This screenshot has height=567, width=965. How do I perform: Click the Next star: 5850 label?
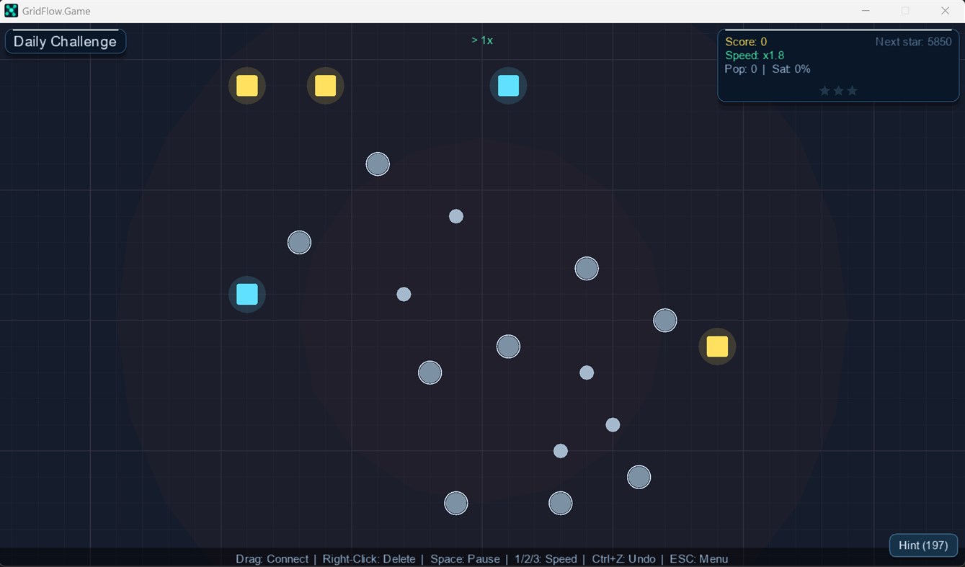coord(913,41)
